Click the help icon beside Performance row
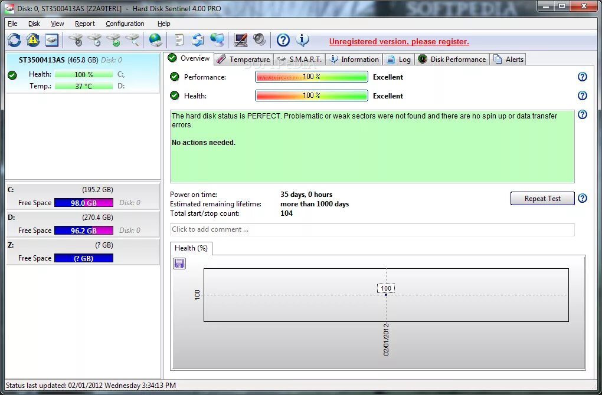 coord(583,77)
